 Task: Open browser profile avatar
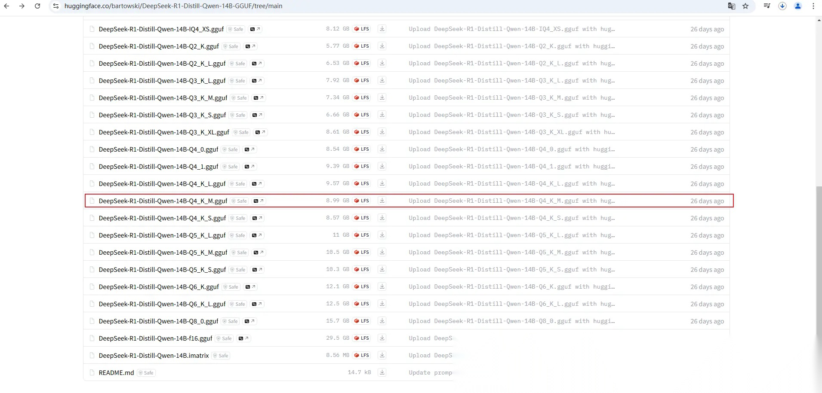point(798,6)
